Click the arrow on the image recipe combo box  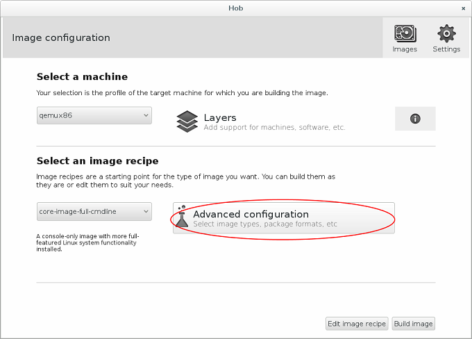146,211
